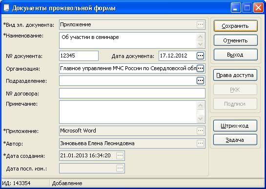Viewport: 266px width, 189px height.
Task: Click the Дата посл. изм. ellipsis button
Action: tap(120, 168)
